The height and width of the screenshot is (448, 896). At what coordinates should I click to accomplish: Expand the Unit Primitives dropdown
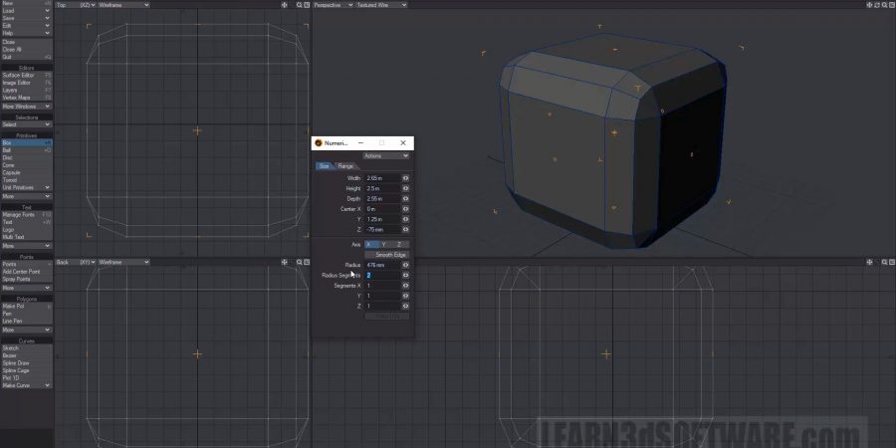[x=26, y=187]
